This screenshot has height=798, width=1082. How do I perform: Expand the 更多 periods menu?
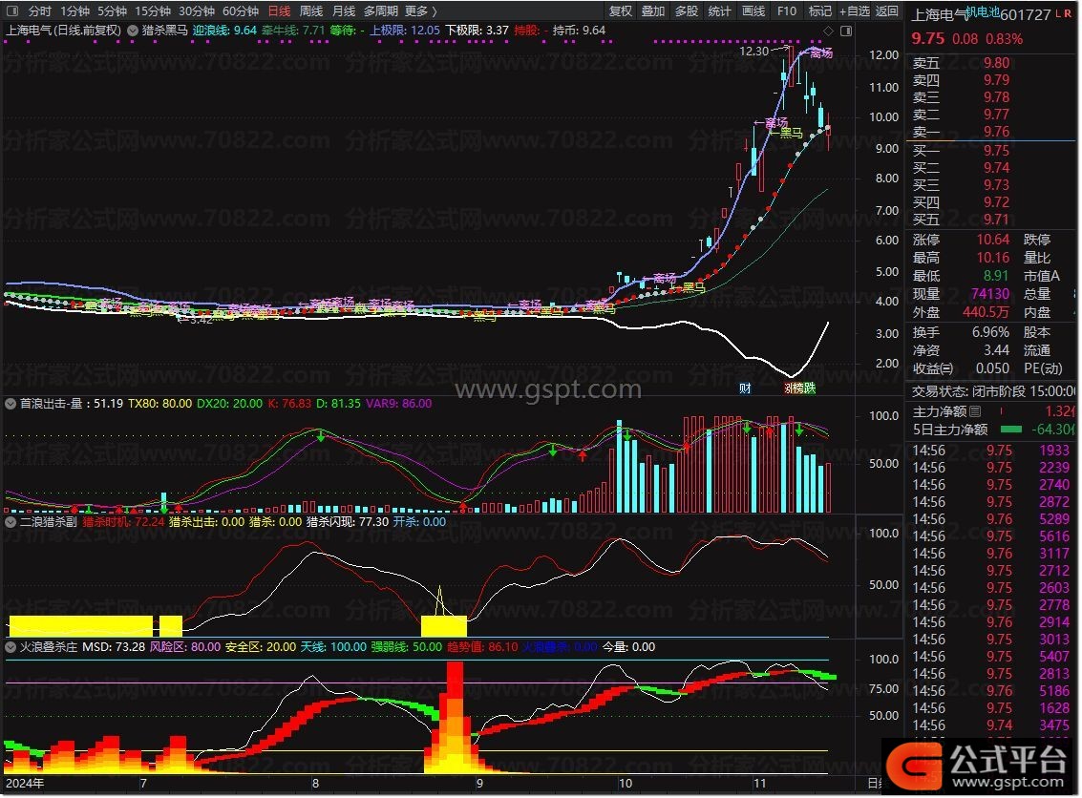[x=421, y=11]
